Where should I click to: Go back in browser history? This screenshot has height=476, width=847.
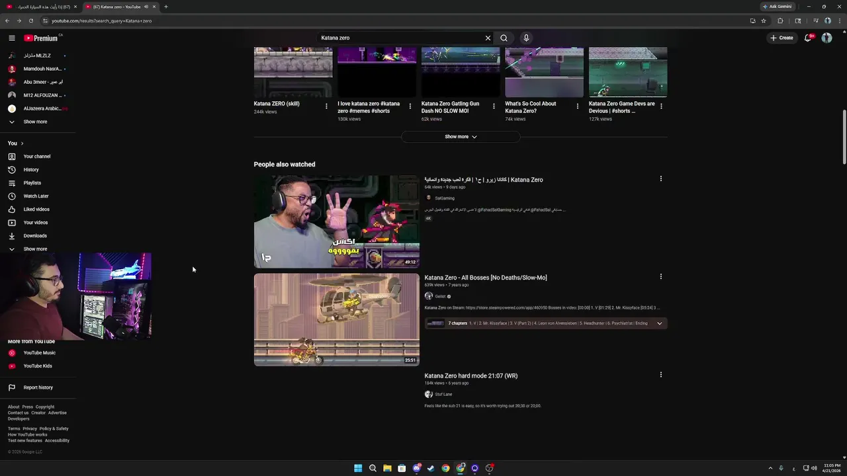click(x=7, y=20)
